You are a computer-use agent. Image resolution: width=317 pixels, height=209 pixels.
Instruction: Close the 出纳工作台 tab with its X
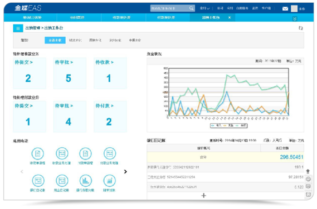(230, 18)
